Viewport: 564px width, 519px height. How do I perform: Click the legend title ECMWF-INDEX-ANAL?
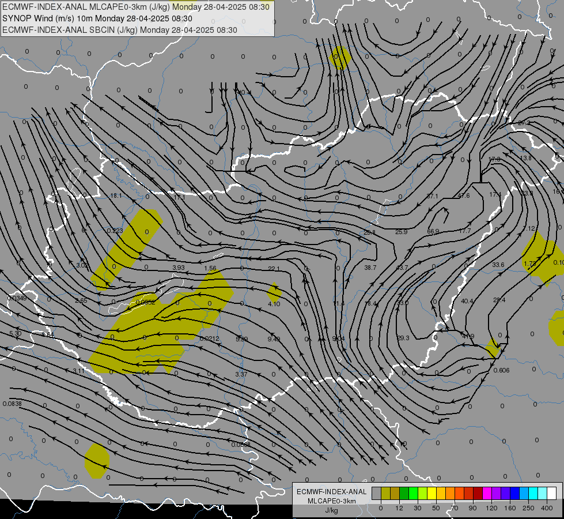(x=332, y=492)
